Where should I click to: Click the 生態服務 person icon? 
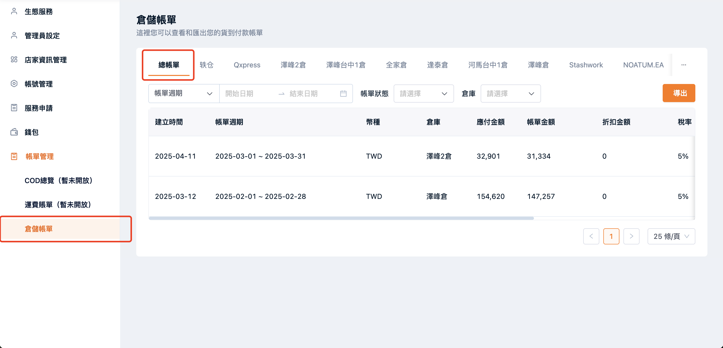tap(14, 11)
